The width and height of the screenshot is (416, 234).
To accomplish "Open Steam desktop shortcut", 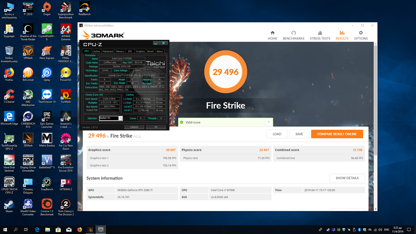I will 9,206.
